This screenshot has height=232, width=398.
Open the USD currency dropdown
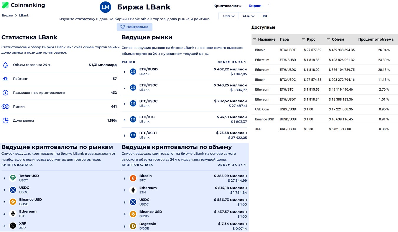228,16
